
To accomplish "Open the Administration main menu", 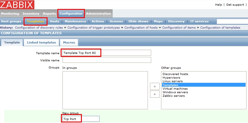I will click(x=98, y=14).
